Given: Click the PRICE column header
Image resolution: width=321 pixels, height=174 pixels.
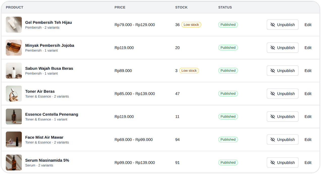Looking at the screenshot, I should (120, 7).
